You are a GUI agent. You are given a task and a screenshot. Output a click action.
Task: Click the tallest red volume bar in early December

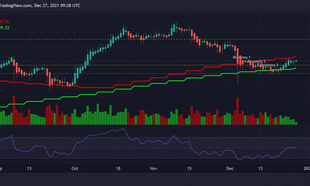237,111
